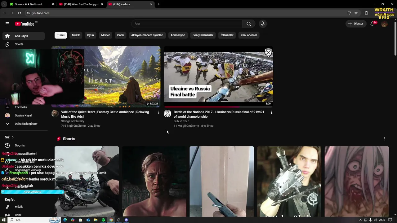This screenshot has width=397, height=223.
Task: Click the address bar URL
Action: pyautogui.click(x=41, y=13)
